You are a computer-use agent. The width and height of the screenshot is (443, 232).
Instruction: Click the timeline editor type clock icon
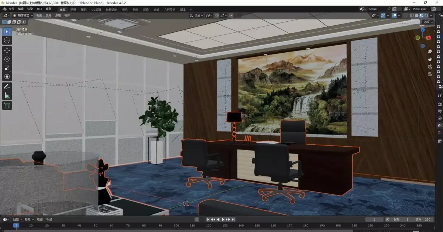click(6, 219)
